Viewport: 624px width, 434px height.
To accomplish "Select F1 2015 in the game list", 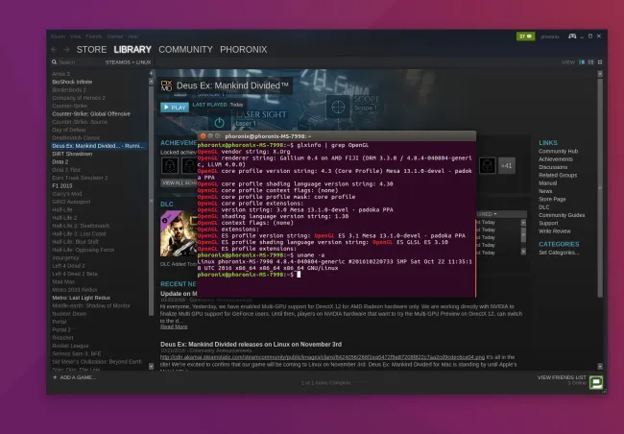I will pyautogui.click(x=62, y=185).
